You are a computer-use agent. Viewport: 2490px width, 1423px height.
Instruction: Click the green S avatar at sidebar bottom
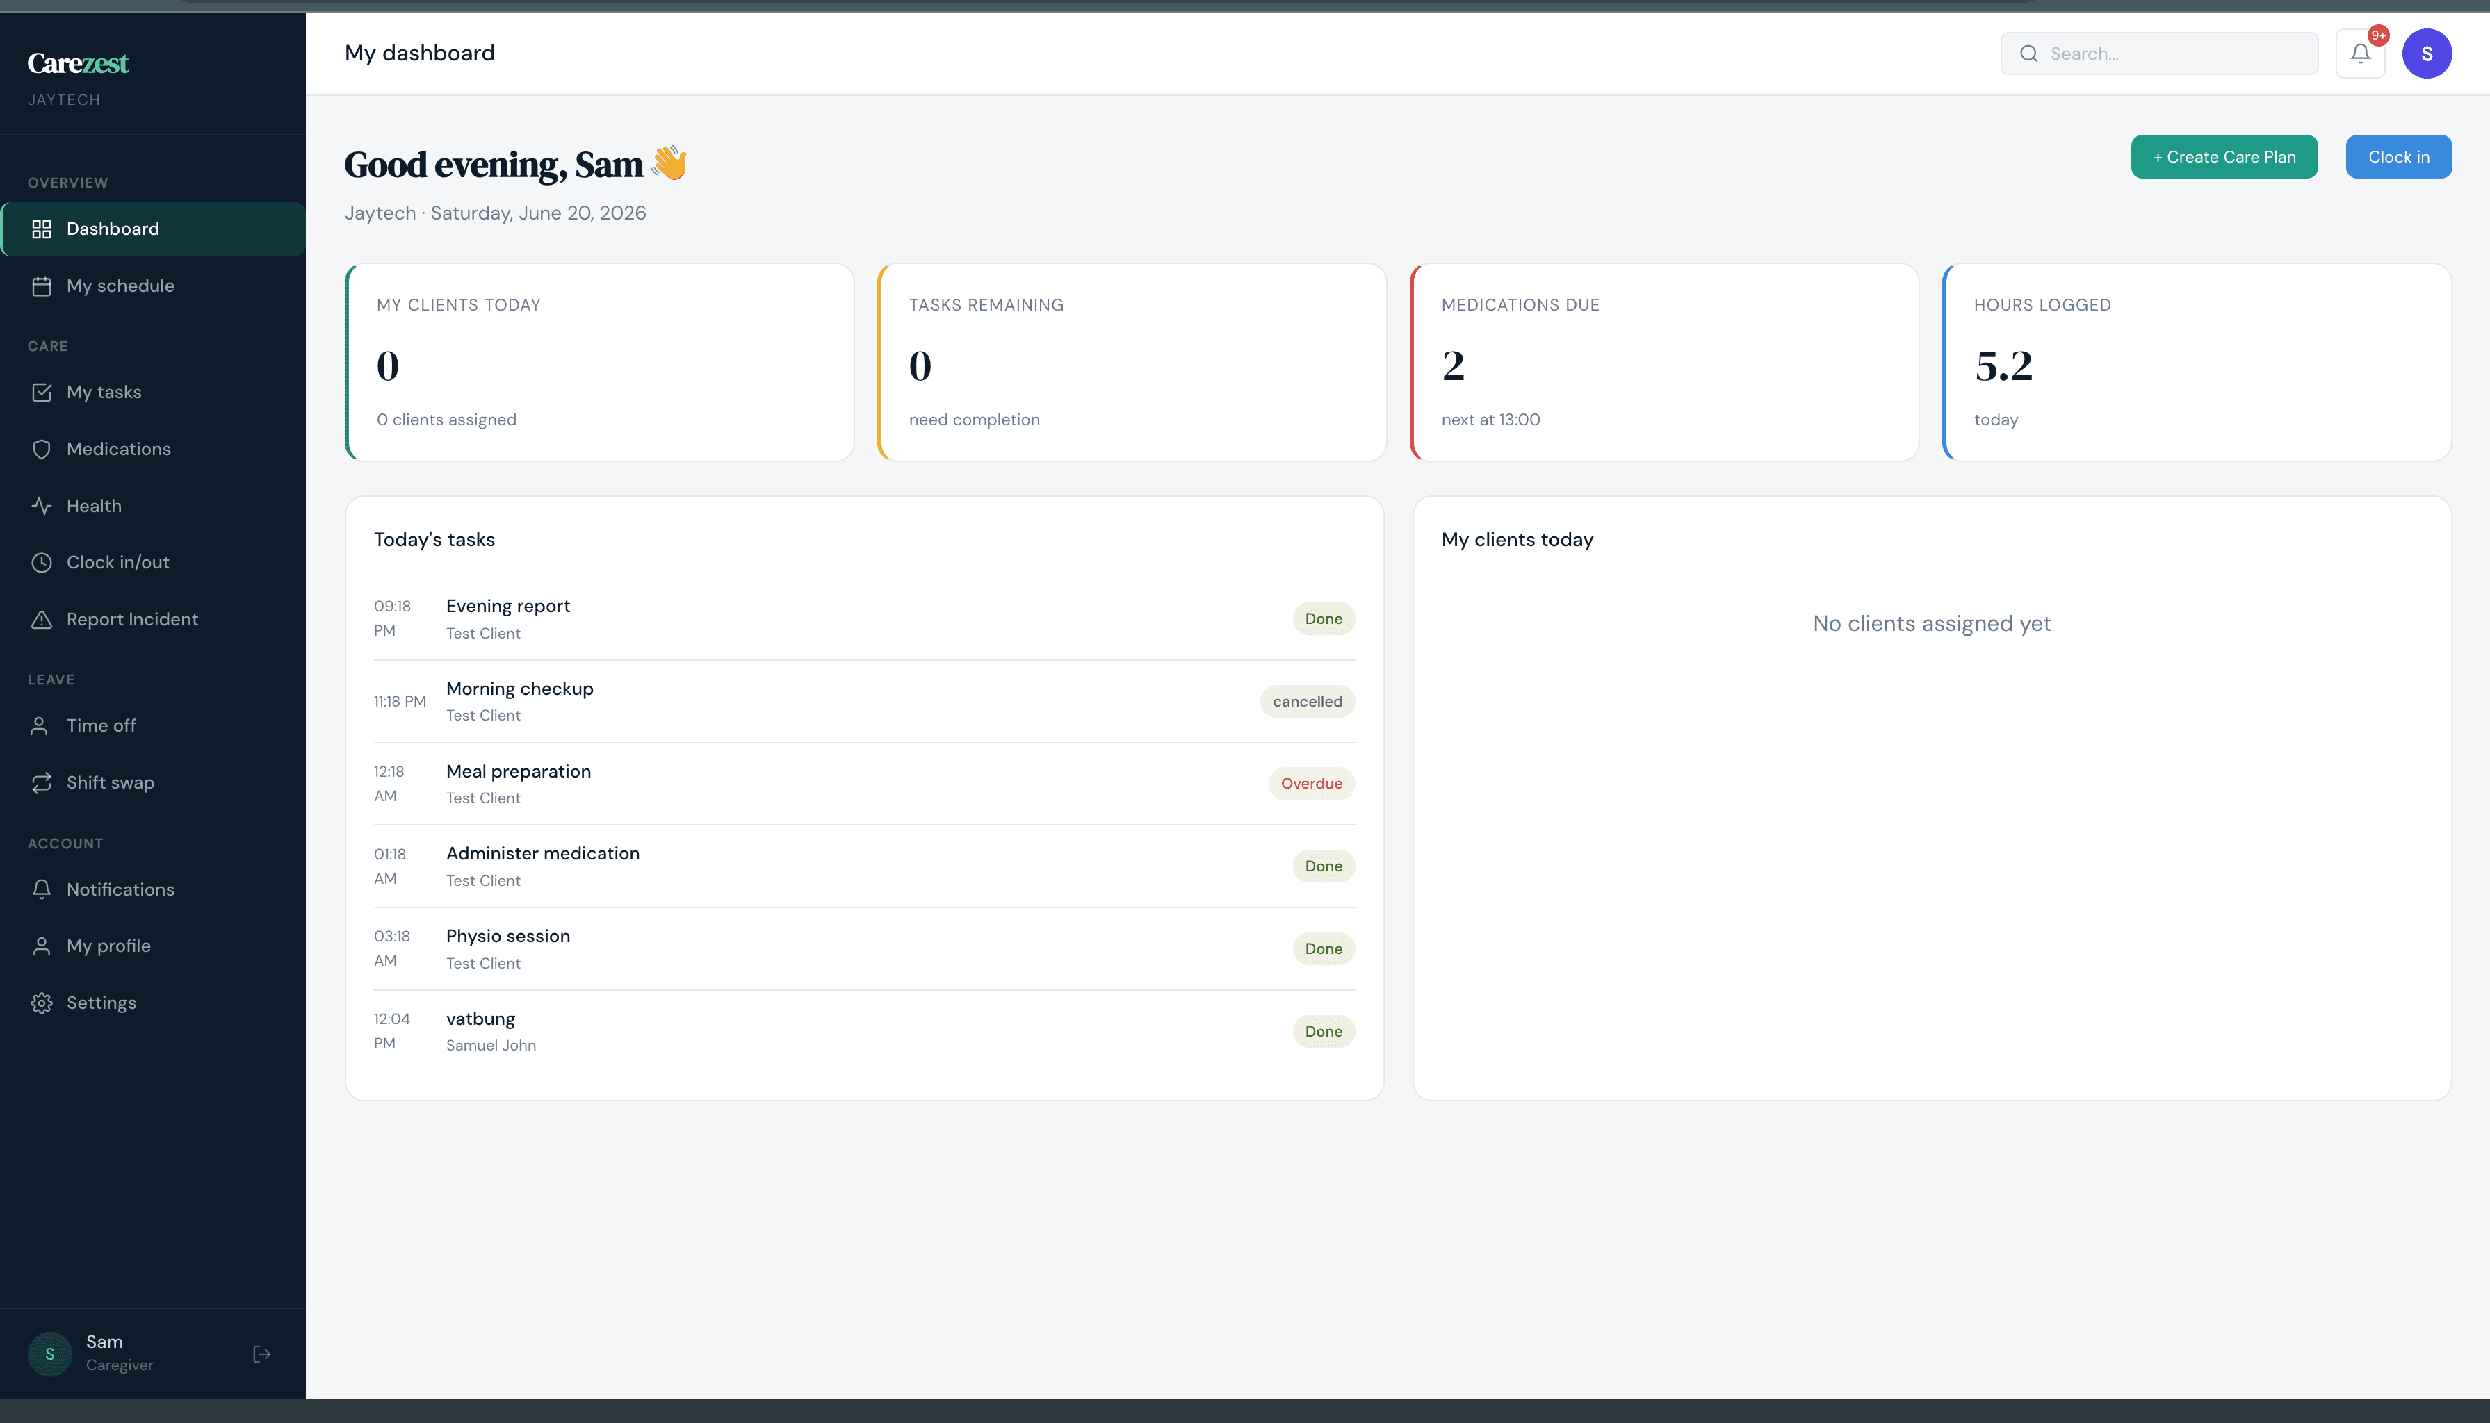(x=50, y=1354)
